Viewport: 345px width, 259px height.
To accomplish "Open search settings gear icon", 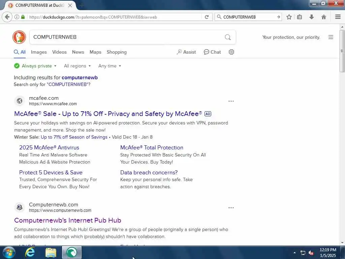I will point(231,52).
